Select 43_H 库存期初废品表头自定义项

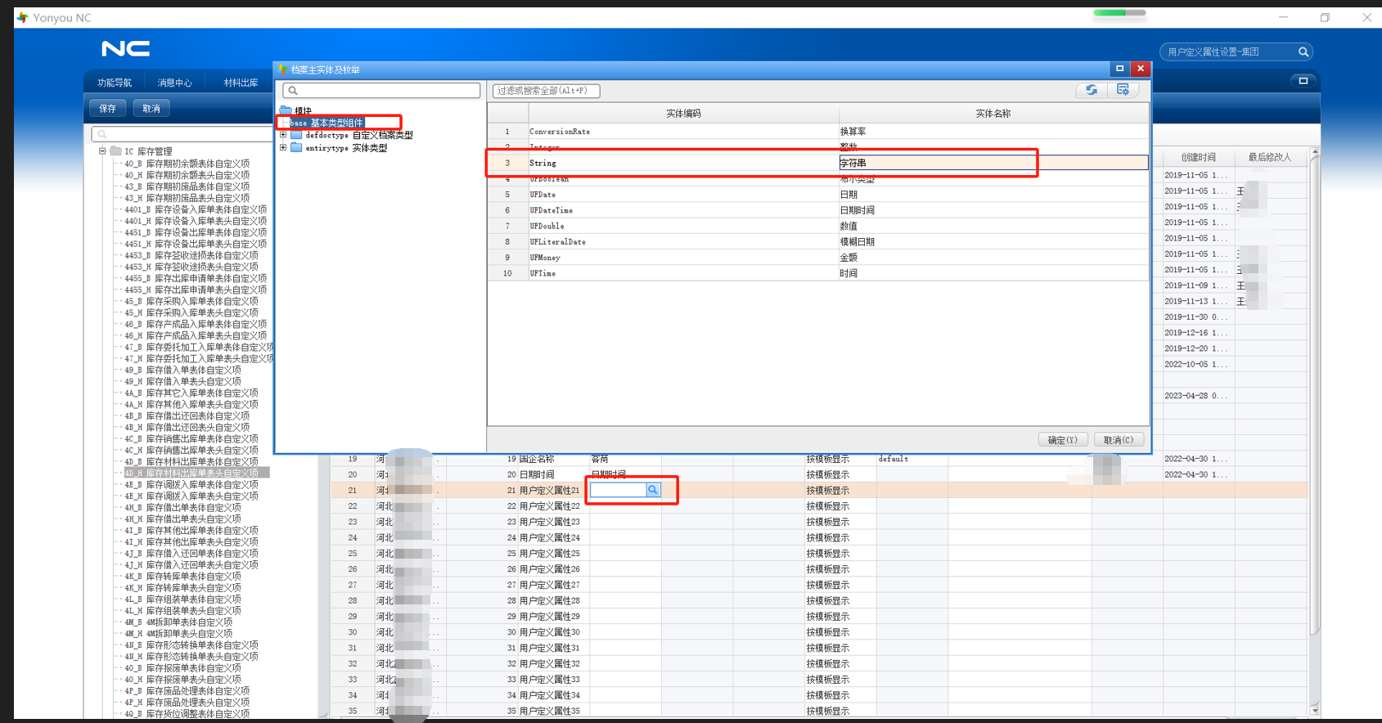click(187, 198)
